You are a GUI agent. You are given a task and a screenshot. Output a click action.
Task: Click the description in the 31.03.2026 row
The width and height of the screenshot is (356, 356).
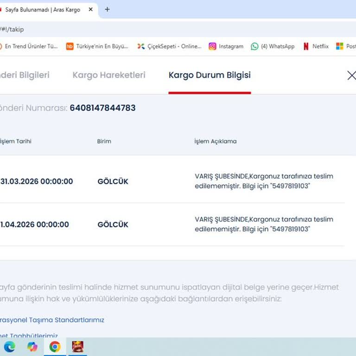(x=264, y=181)
